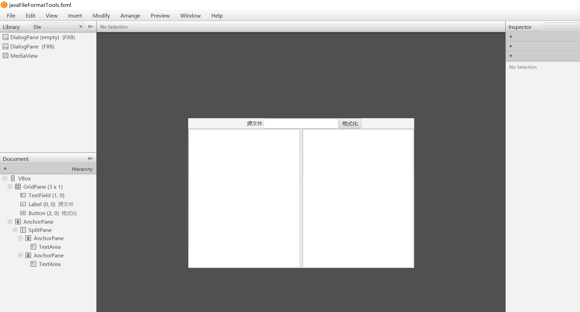Click the MediaView library icon
Viewport: 580px width, 312px height.
(6, 56)
